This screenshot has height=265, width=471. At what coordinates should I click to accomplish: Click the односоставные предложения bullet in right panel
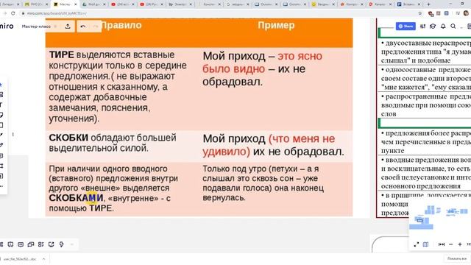pos(425,79)
